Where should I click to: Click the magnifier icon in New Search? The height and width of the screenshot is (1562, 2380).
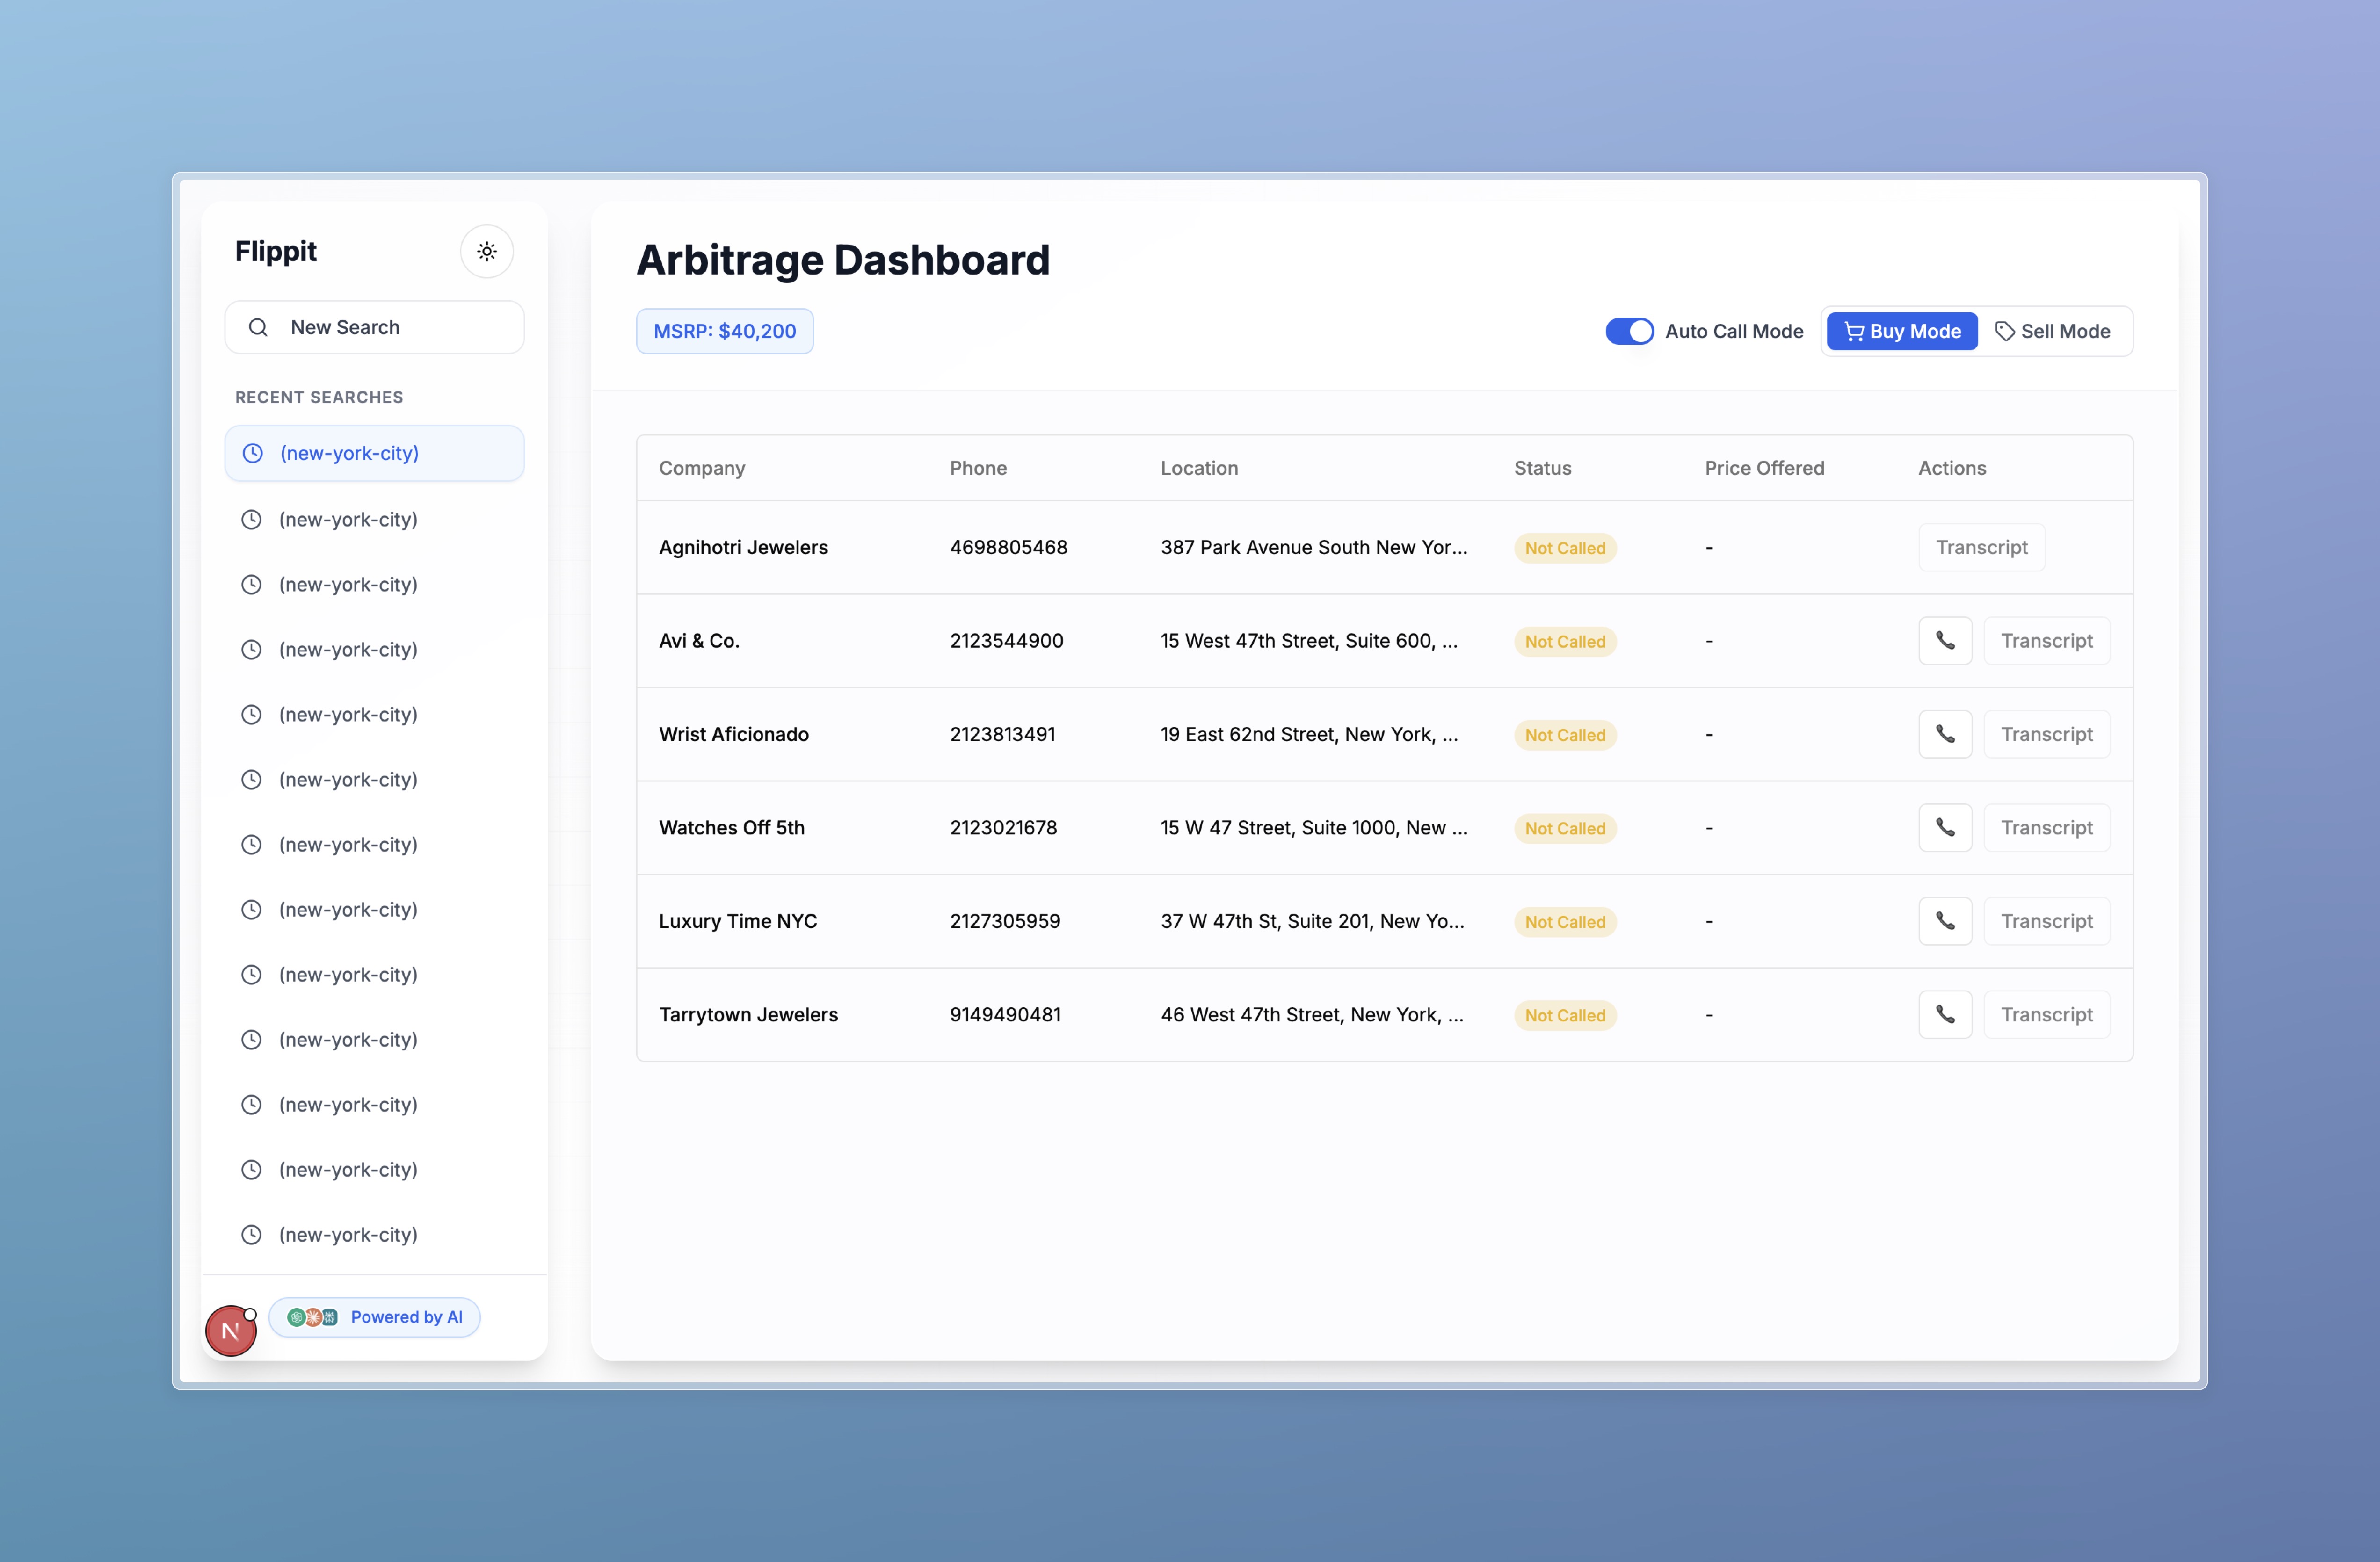[258, 327]
